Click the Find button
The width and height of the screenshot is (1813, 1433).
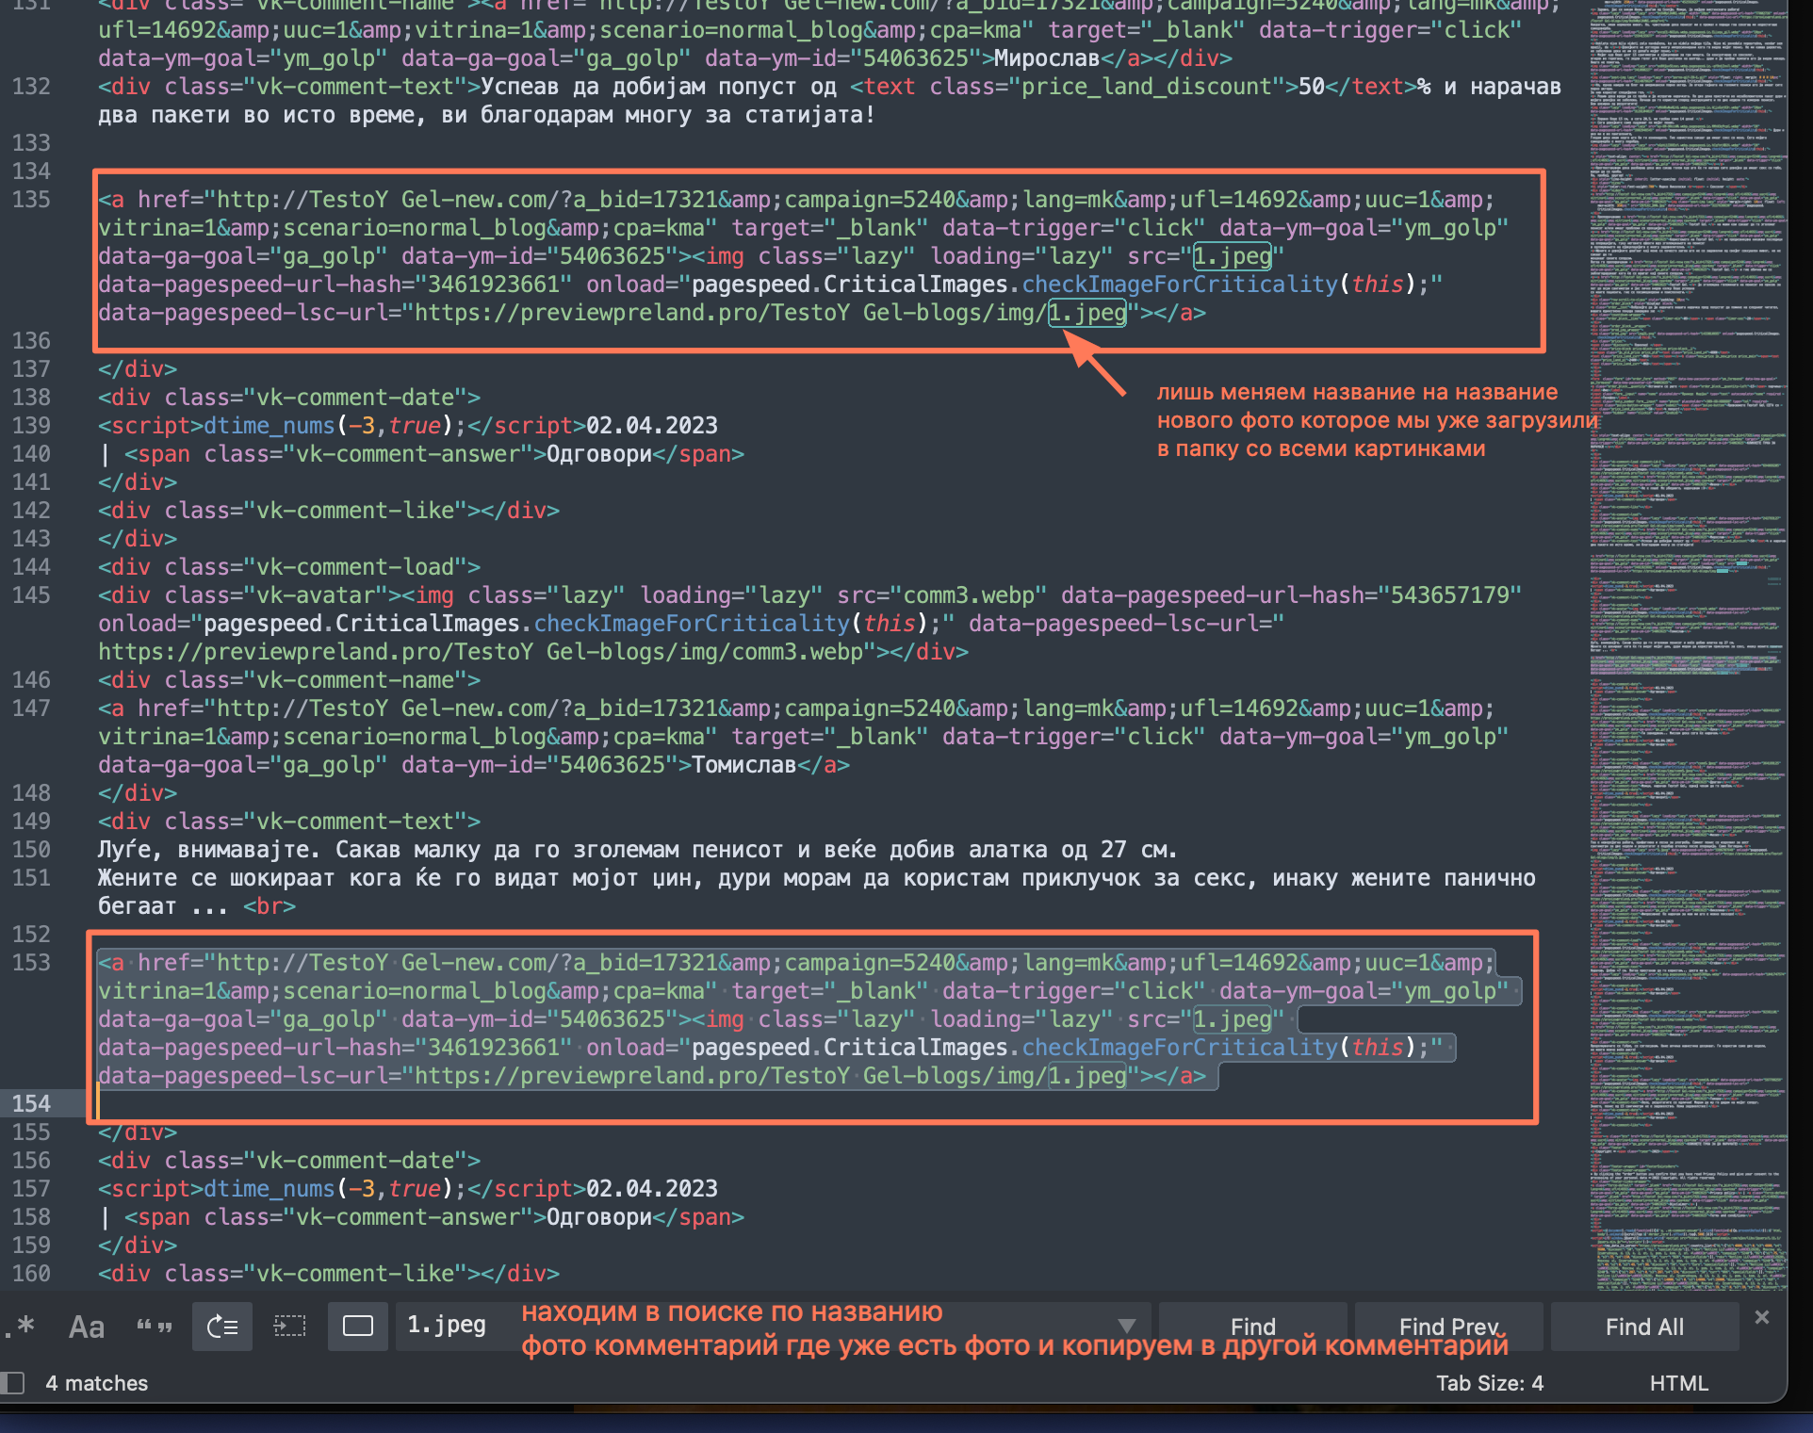1252,1327
